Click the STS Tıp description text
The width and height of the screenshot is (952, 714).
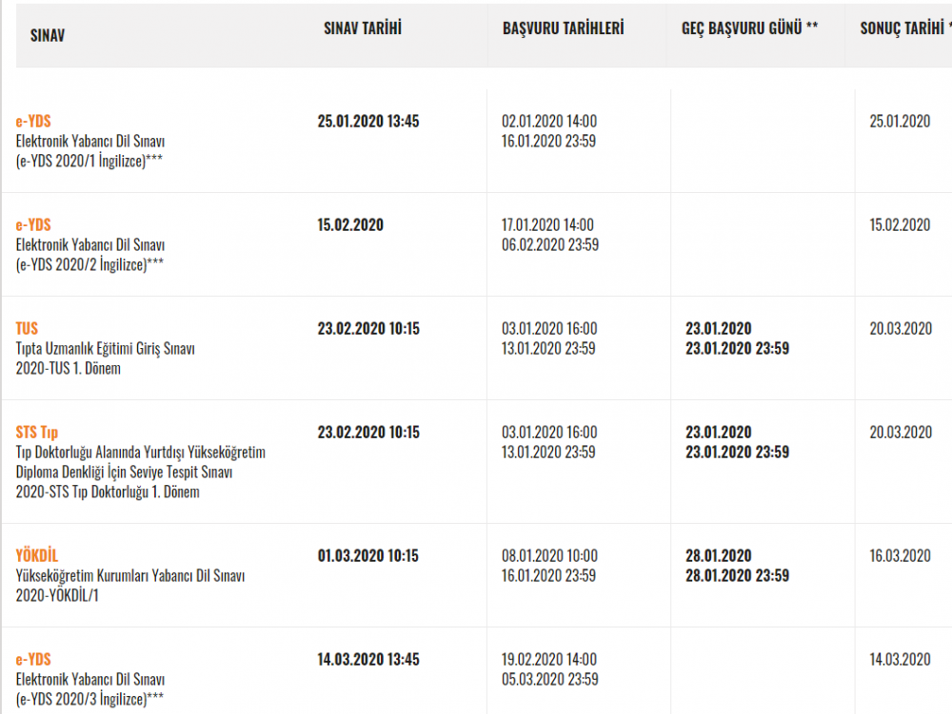tap(140, 473)
